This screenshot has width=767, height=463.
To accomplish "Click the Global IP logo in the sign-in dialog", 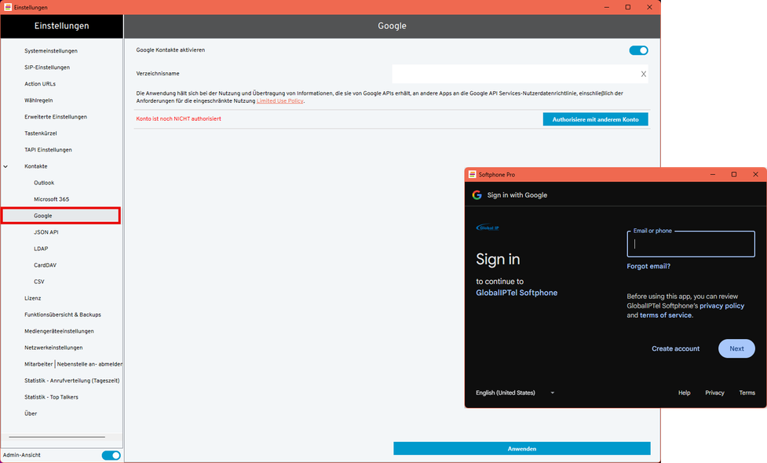I will click(488, 228).
